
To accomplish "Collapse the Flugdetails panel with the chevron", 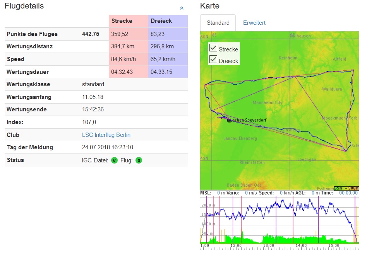I will pos(182,8).
